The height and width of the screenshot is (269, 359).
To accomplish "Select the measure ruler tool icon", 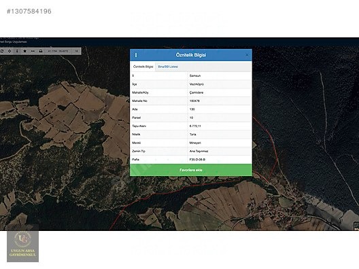I will (x=33, y=51).
